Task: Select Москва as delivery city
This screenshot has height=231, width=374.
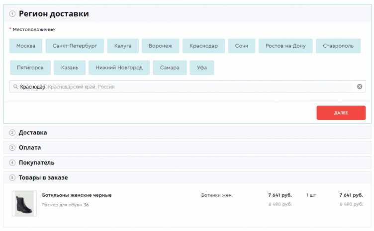Action: tap(26, 46)
